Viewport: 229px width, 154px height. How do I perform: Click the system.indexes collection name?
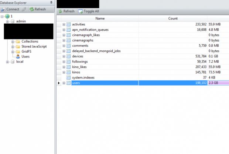pos(83,77)
